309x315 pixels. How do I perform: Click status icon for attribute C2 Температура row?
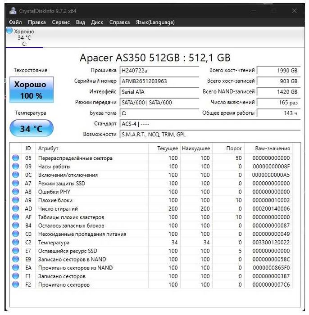click(x=15, y=242)
